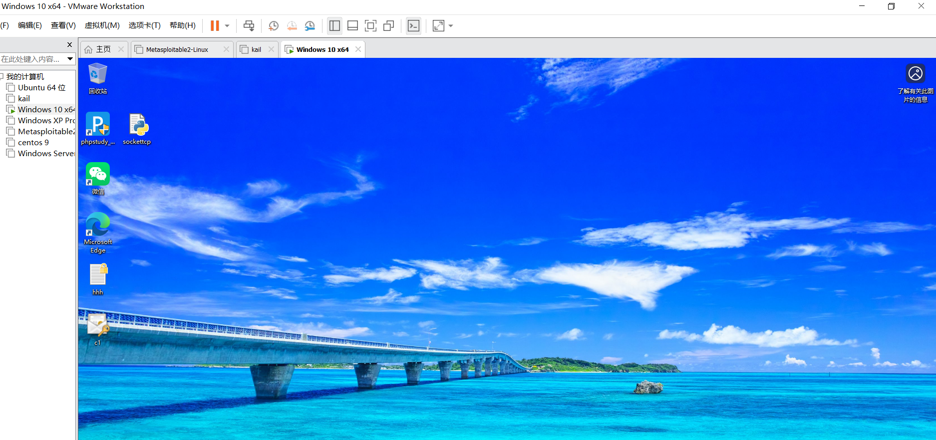Take a snapshot of this virtual machine
The image size is (936, 440).
pyautogui.click(x=273, y=26)
